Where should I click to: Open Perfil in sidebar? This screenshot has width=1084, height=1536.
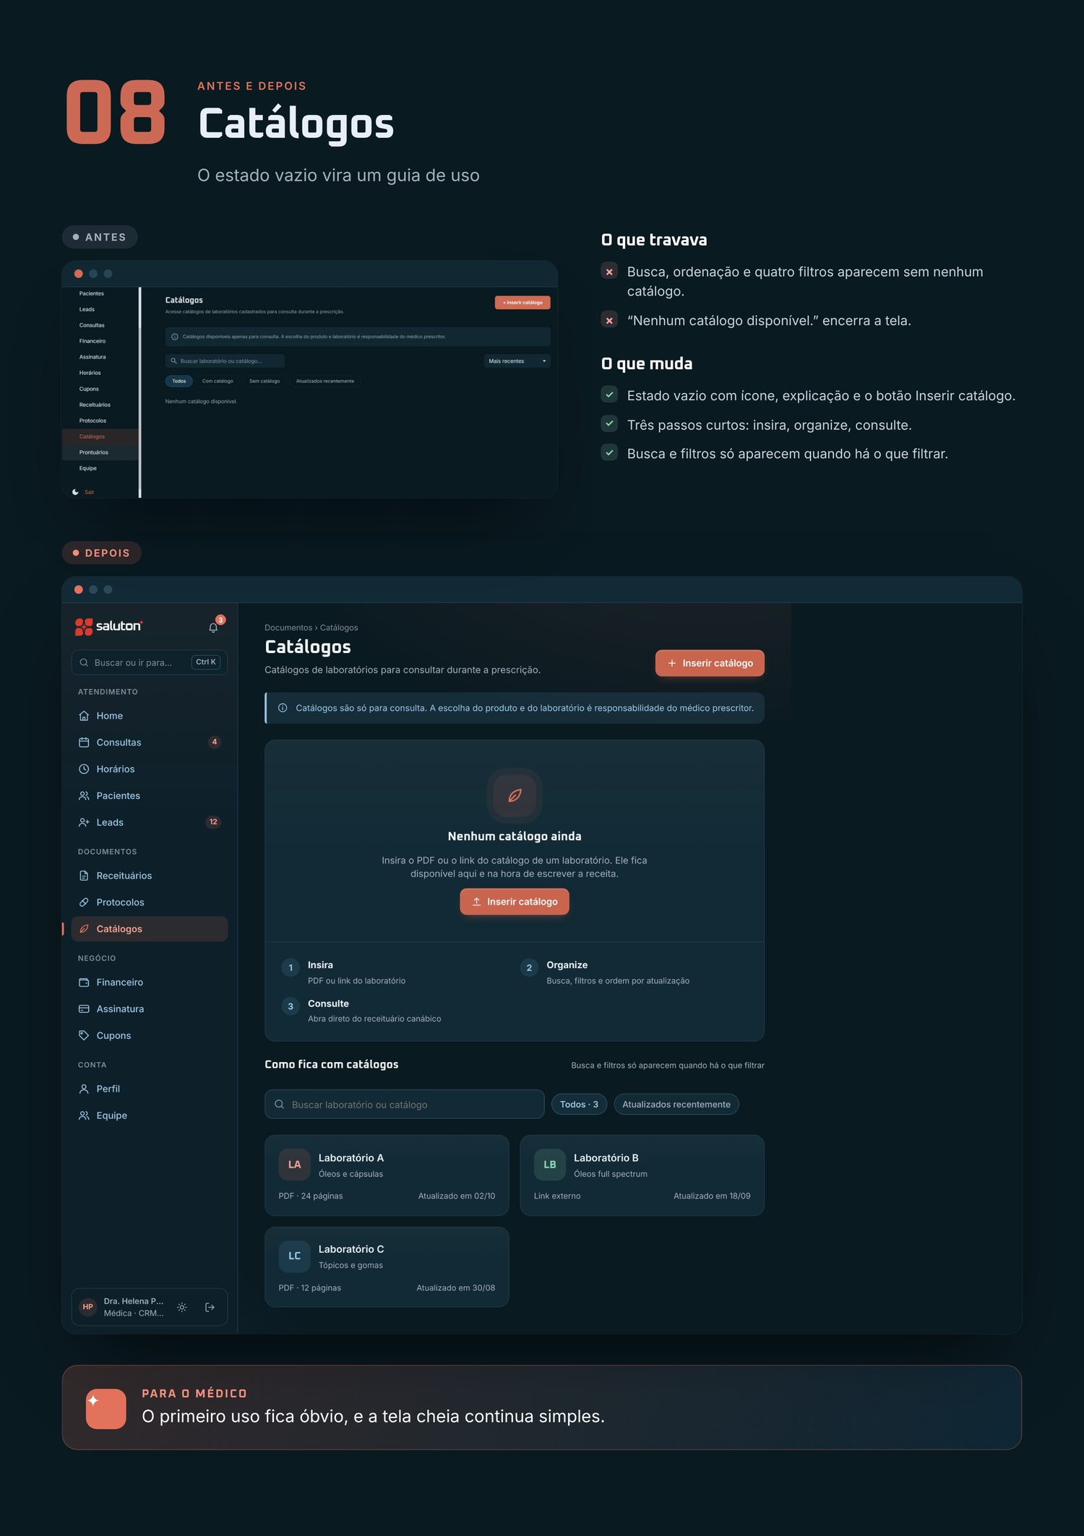click(150, 1089)
